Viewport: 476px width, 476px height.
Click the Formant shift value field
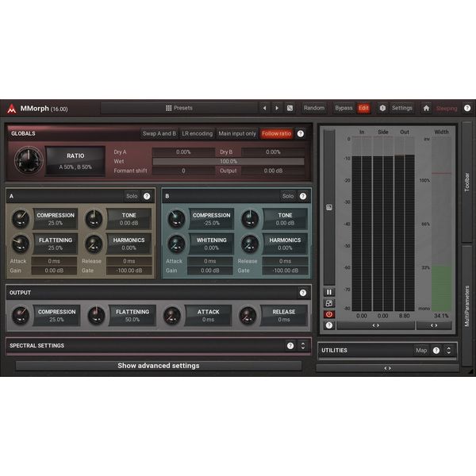183,171
